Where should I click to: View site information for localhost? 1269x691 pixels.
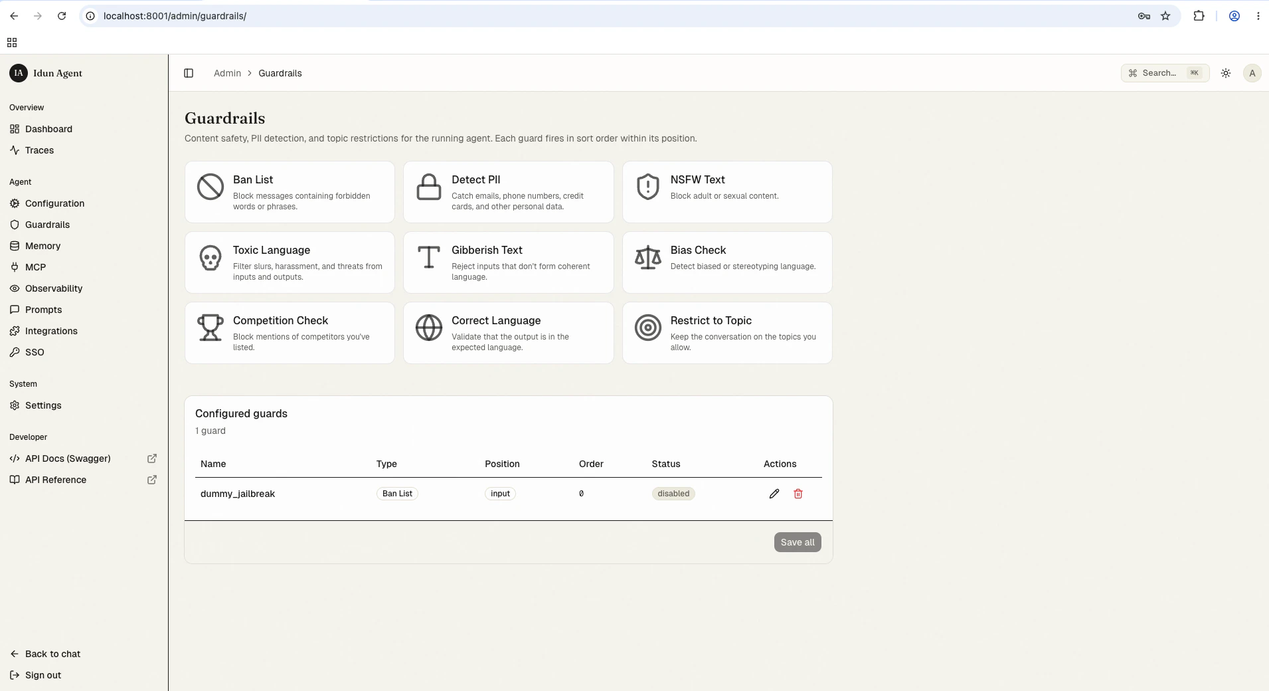[91, 16]
